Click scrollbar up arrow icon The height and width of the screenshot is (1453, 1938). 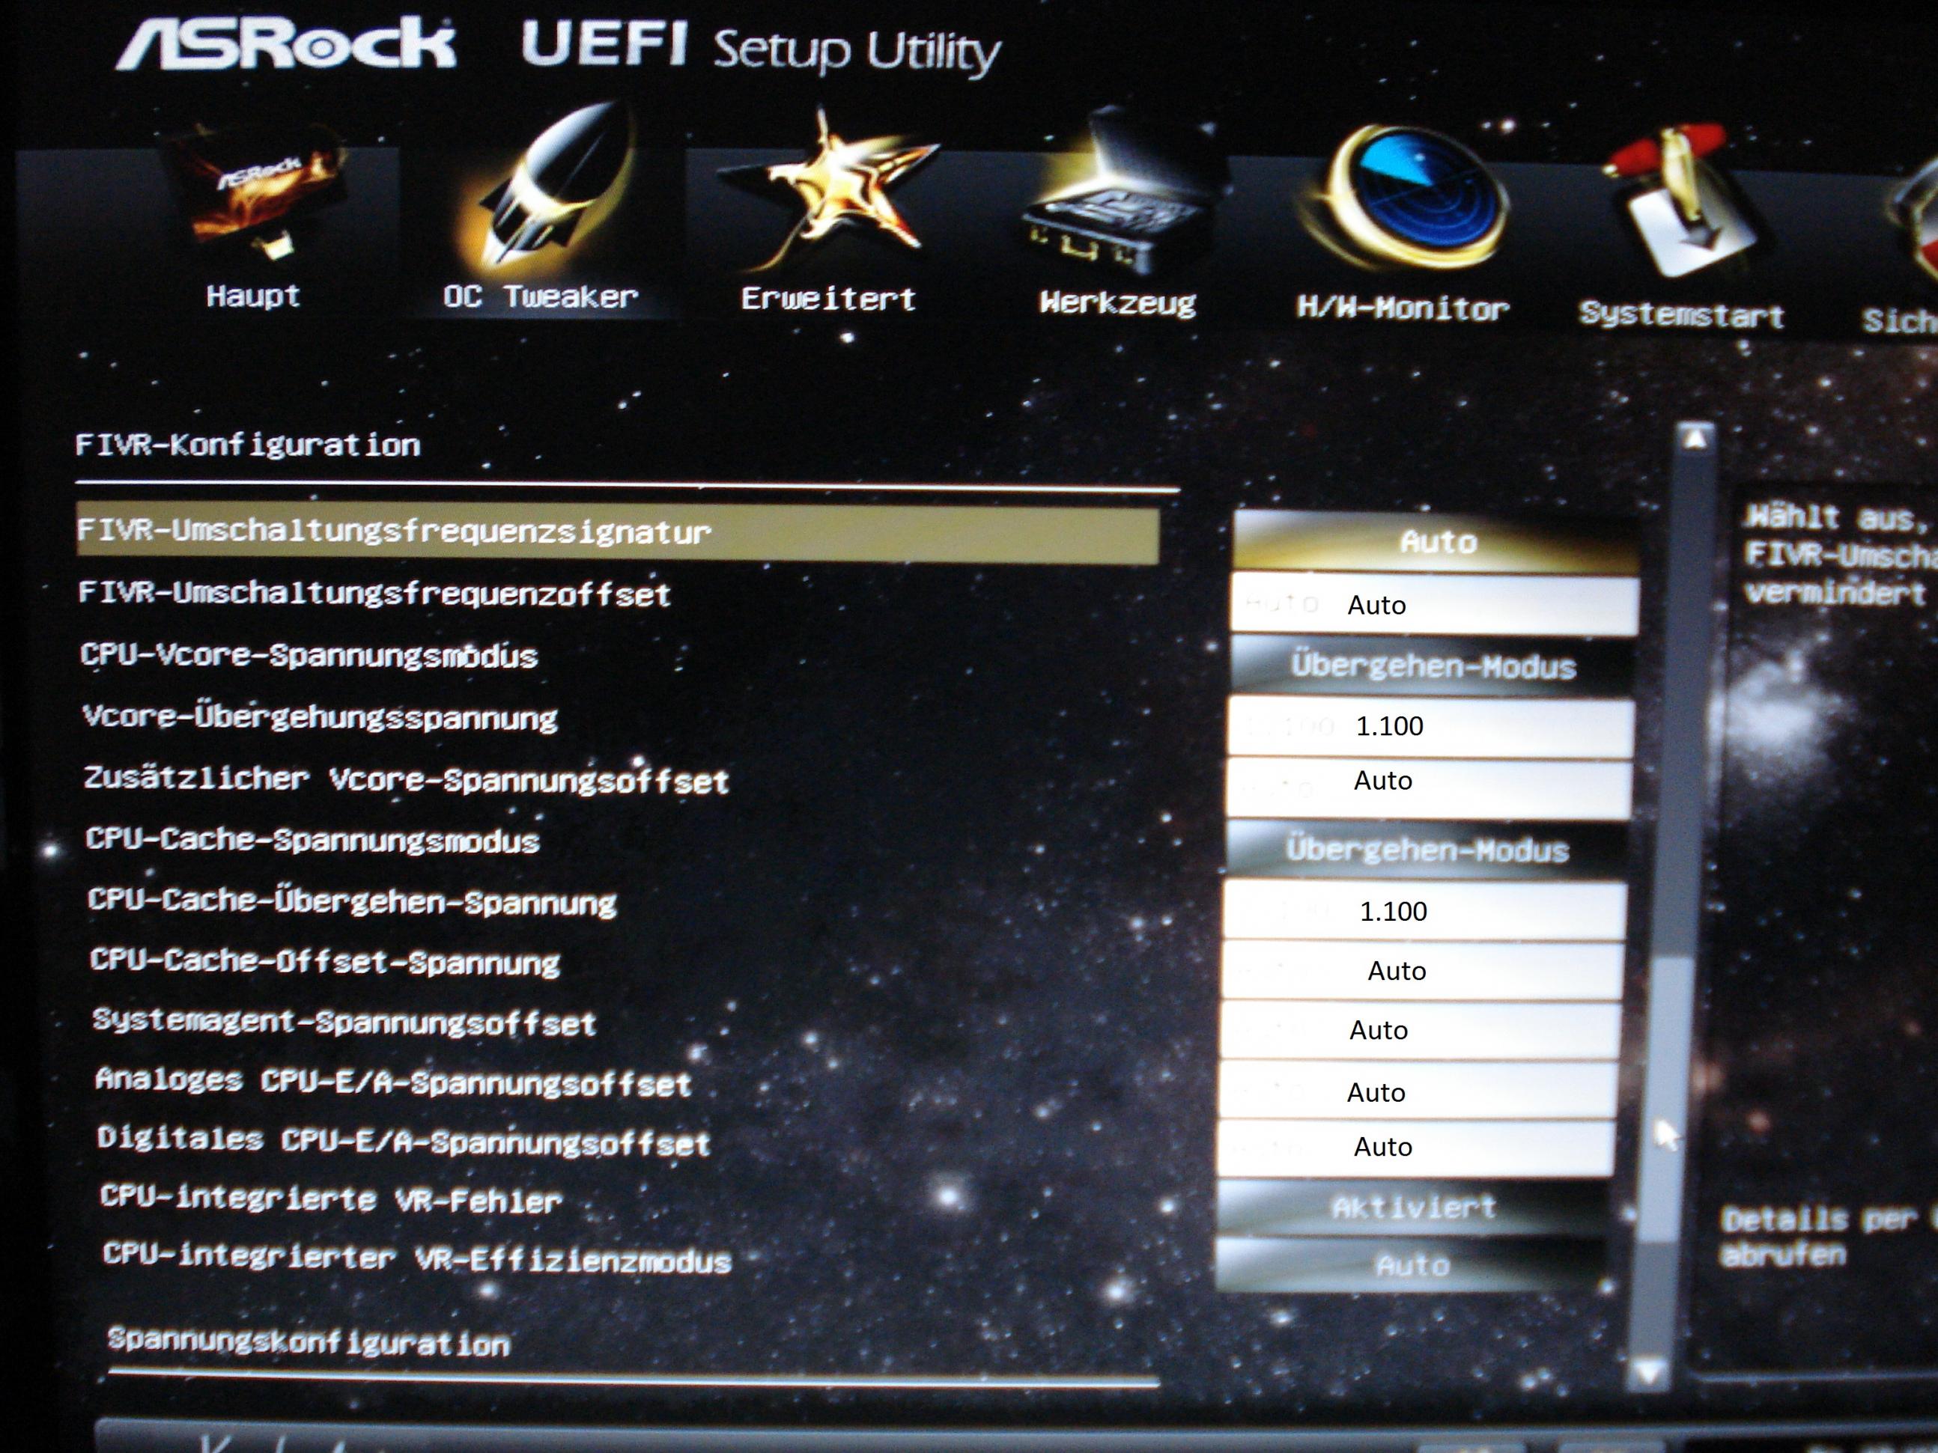pos(1697,439)
